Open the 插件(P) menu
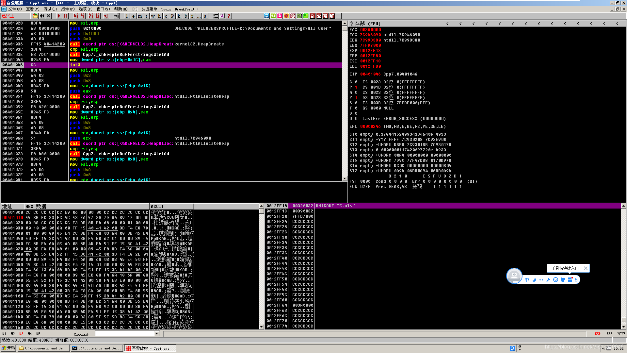Screen dimensions: 627x353 click(x=68, y=9)
